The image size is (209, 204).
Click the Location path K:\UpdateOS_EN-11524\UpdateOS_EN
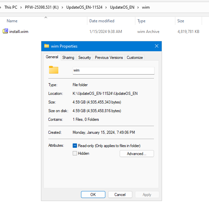[105, 94]
